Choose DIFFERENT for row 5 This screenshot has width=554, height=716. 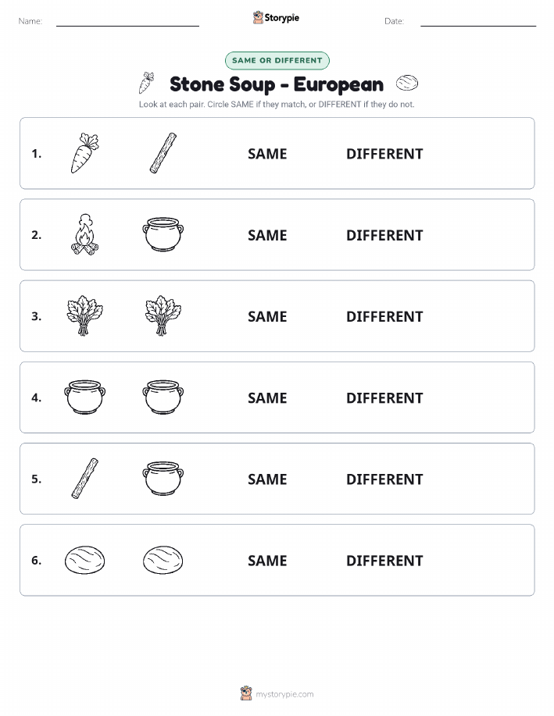[384, 479]
